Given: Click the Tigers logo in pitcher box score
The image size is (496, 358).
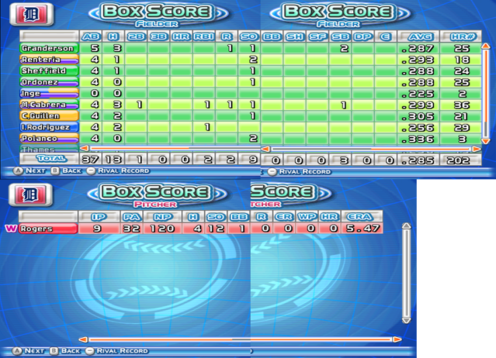Looking at the screenshot, I should (x=30, y=195).
